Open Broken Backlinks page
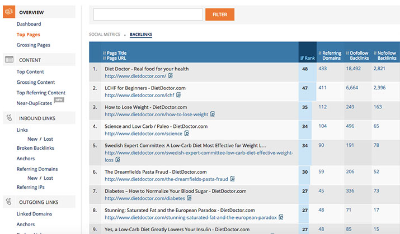The width and height of the screenshot is (400, 234). pos(35,148)
